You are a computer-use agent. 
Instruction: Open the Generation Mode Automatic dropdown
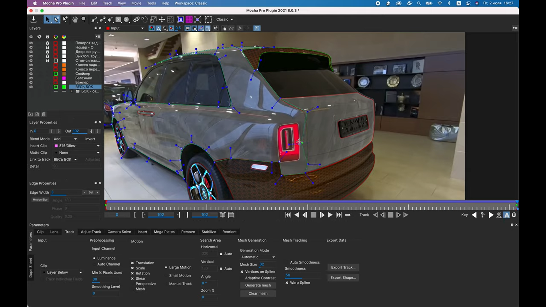tap(258, 257)
